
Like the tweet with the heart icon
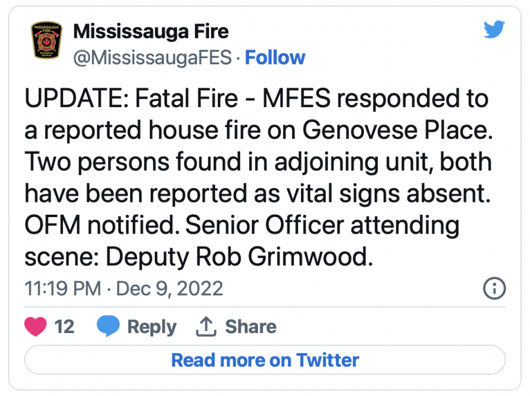tap(36, 327)
